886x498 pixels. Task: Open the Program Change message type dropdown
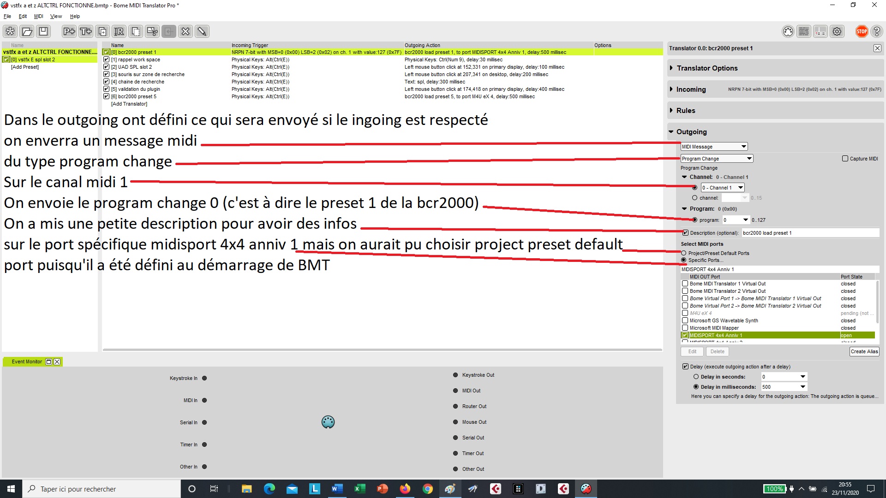tap(716, 159)
